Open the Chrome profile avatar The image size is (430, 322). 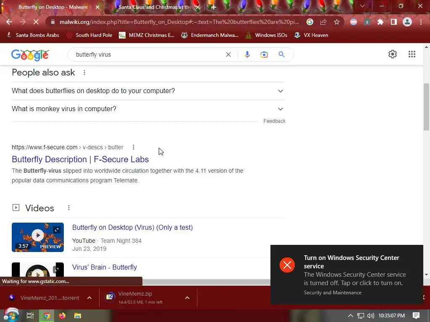(x=407, y=22)
